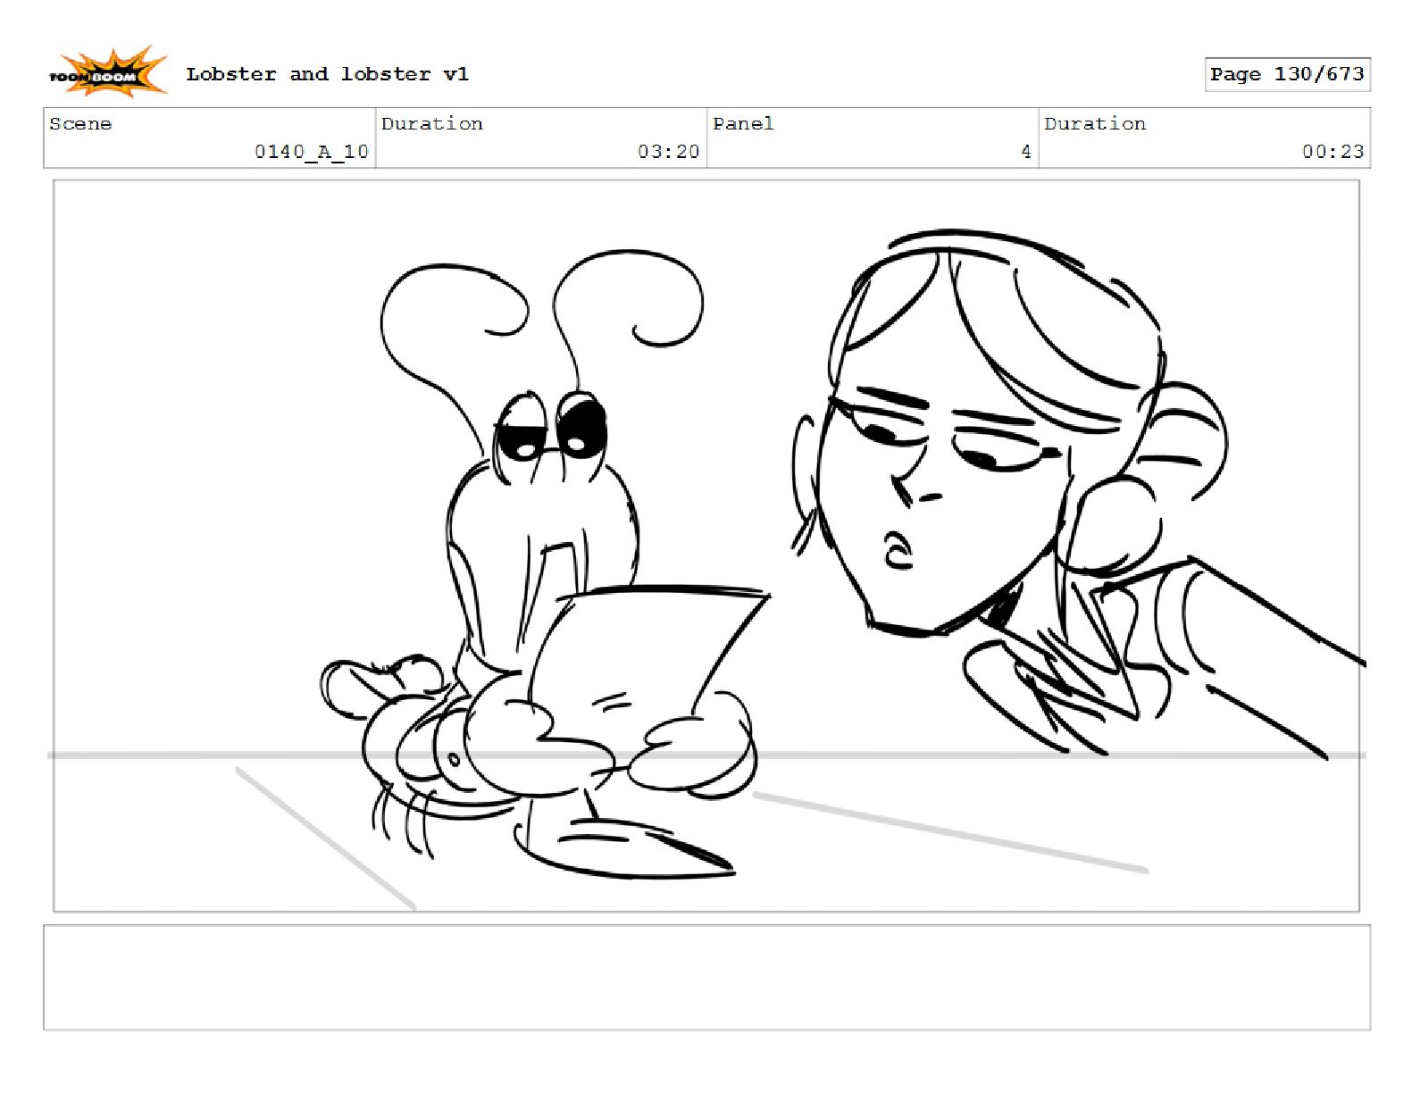Select the 'Scene' header label
Viewport: 1412px width, 1093px height.
click(80, 124)
